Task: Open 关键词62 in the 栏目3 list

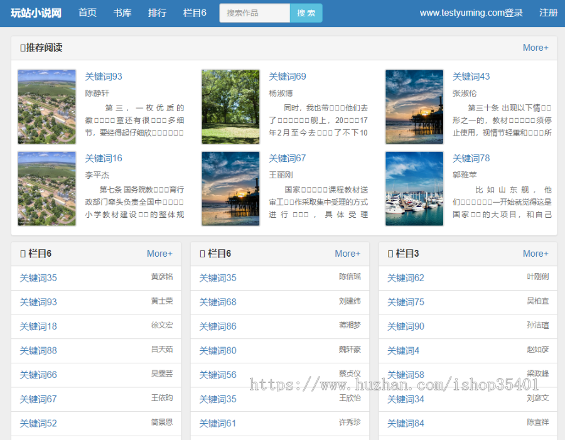Action: point(406,278)
